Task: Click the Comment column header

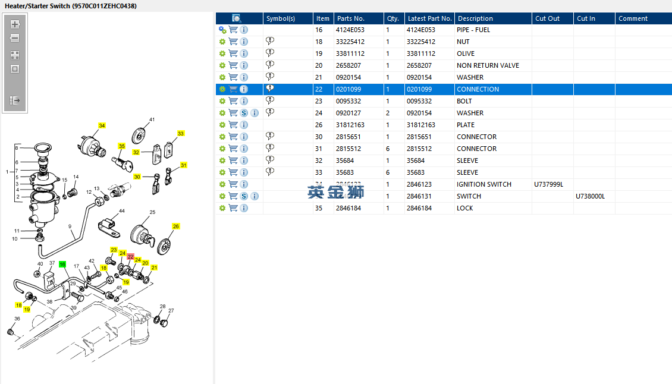Action: 643,18
